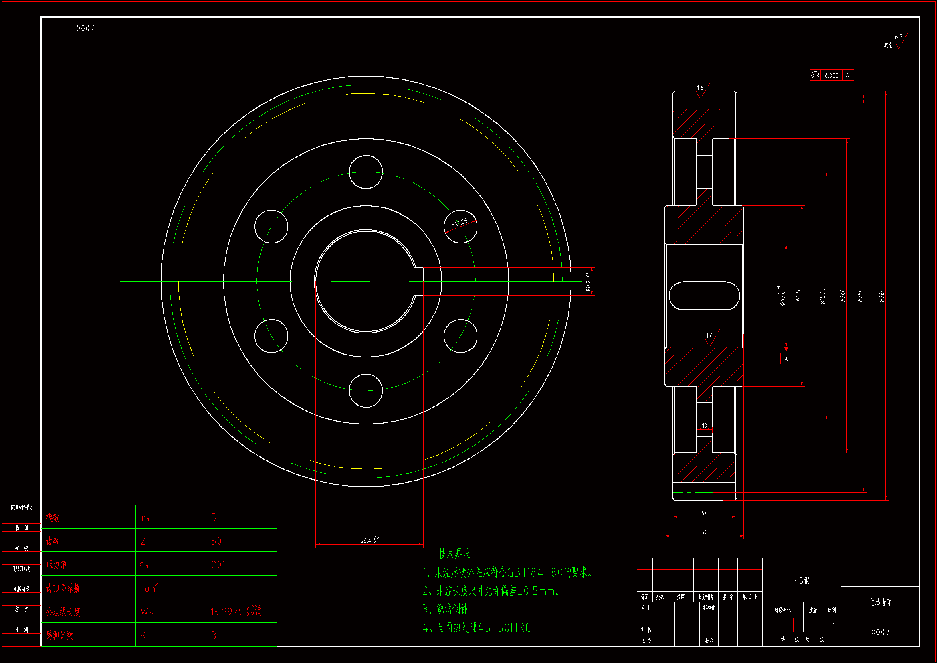Select the φ260 outer diameter dimension
Viewport: 937px width, 663px height.
point(882,295)
